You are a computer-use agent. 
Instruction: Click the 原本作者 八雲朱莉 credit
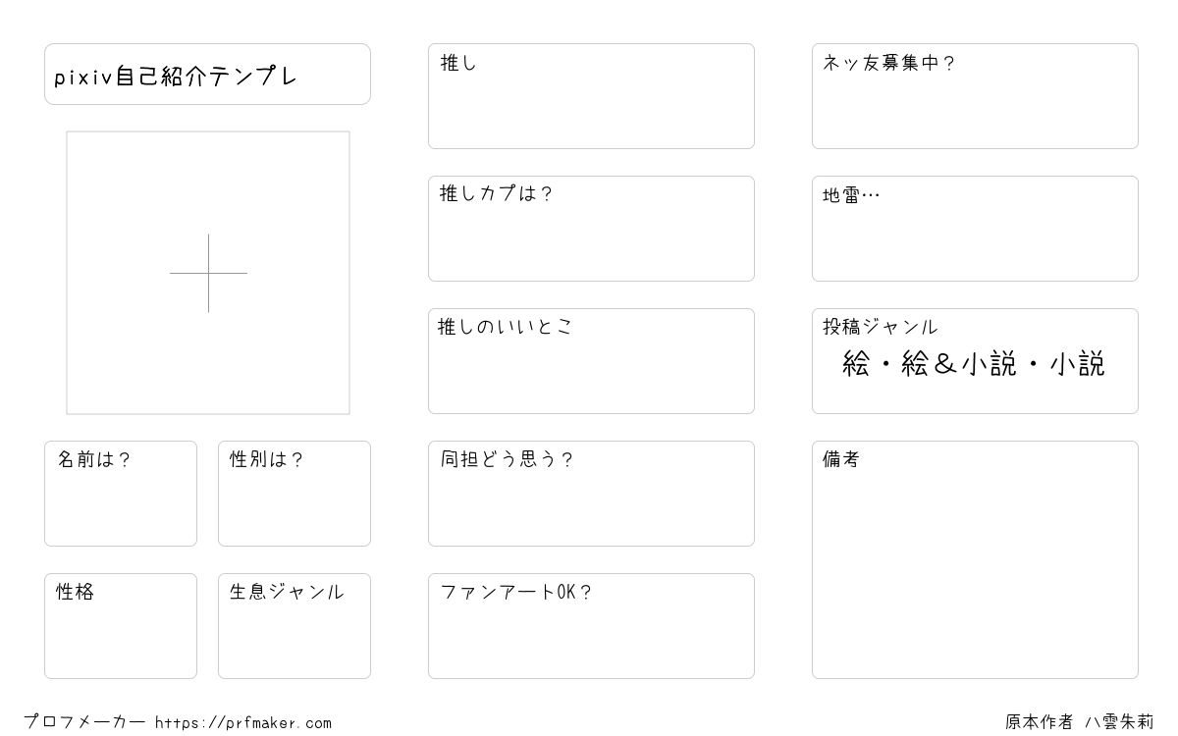[1079, 722]
